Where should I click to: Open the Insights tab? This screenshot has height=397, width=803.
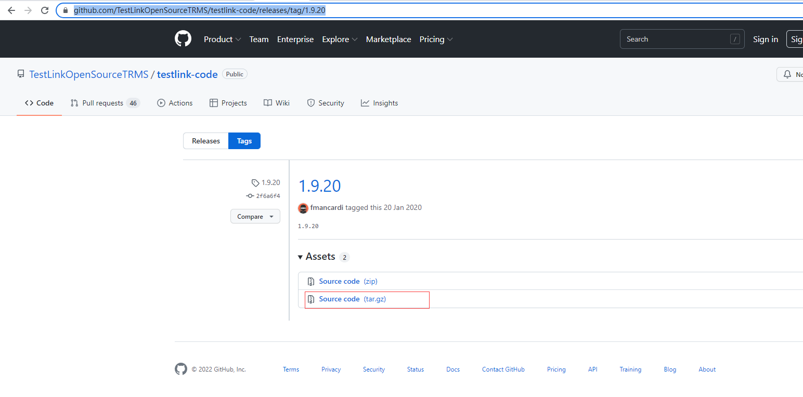click(x=380, y=103)
